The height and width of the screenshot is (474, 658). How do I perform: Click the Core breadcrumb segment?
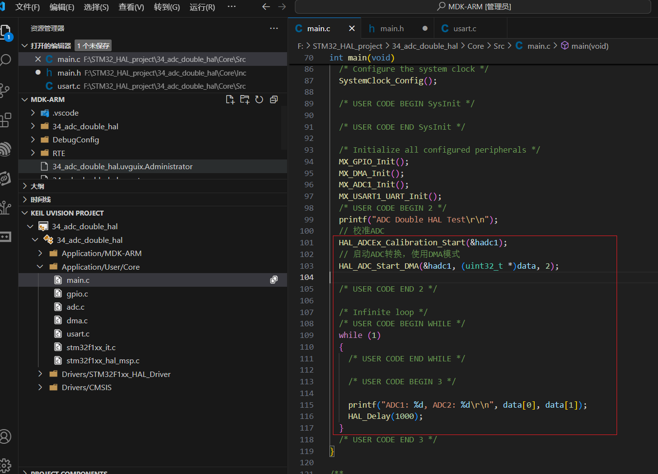[x=476, y=46]
